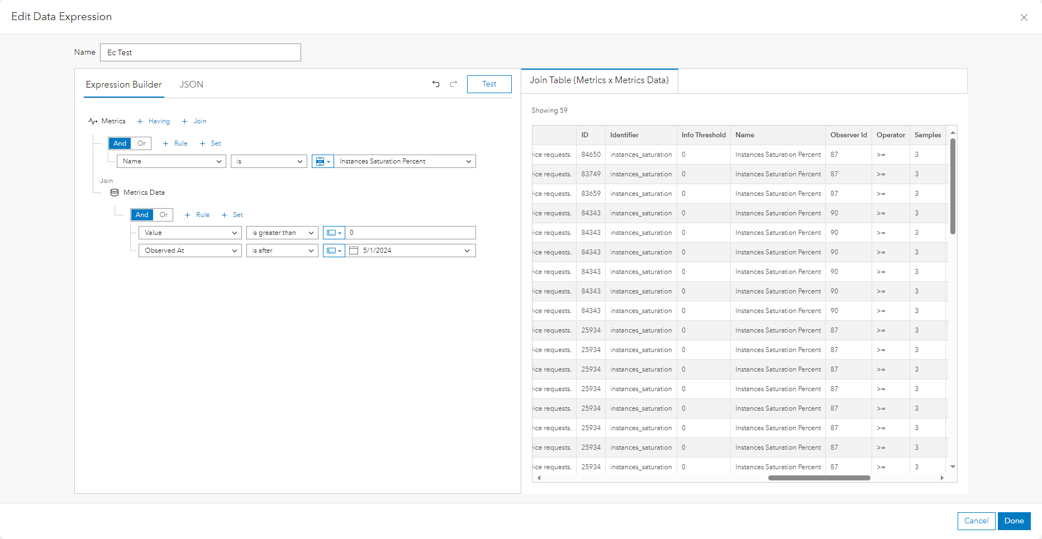Viewport: 1042px width, 539px height.
Task: Switch the top rule group to Or
Action: click(x=141, y=143)
